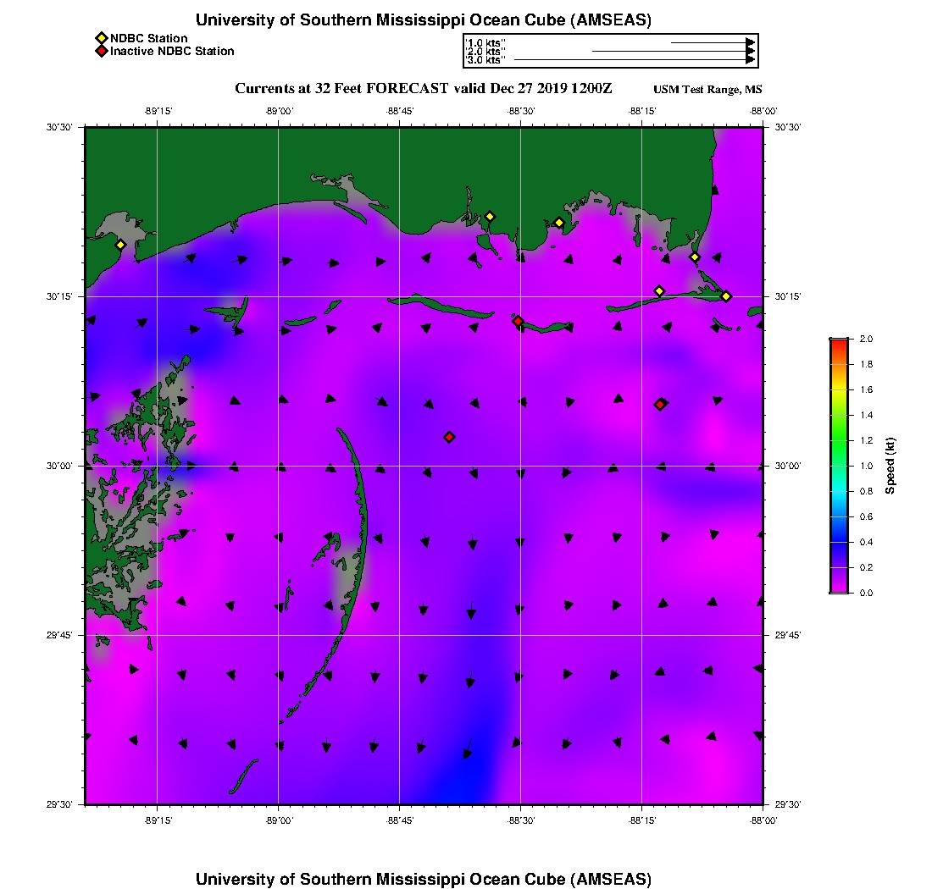The width and height of the screenshot is (932, 889).
Task: Click the westernmost yellow NDBC station marker
Action: [x=120, y=245]
